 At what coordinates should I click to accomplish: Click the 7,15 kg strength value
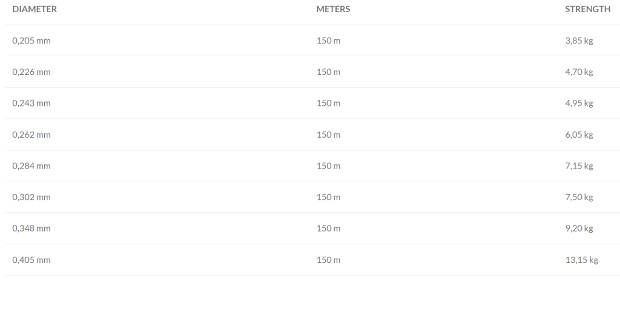(x=579, y=166)
